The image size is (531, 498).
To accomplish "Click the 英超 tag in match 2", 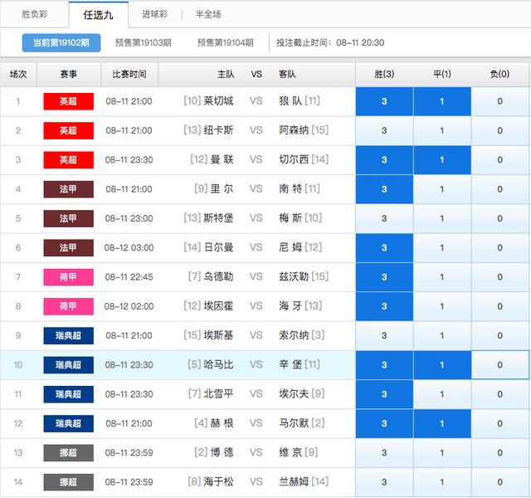I will tap(68, 130).
